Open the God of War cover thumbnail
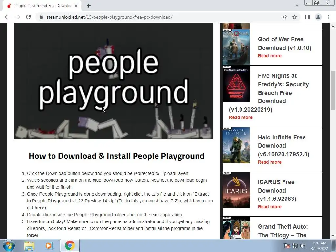Screen dimensions: 336x252 (x=236, y=47)
